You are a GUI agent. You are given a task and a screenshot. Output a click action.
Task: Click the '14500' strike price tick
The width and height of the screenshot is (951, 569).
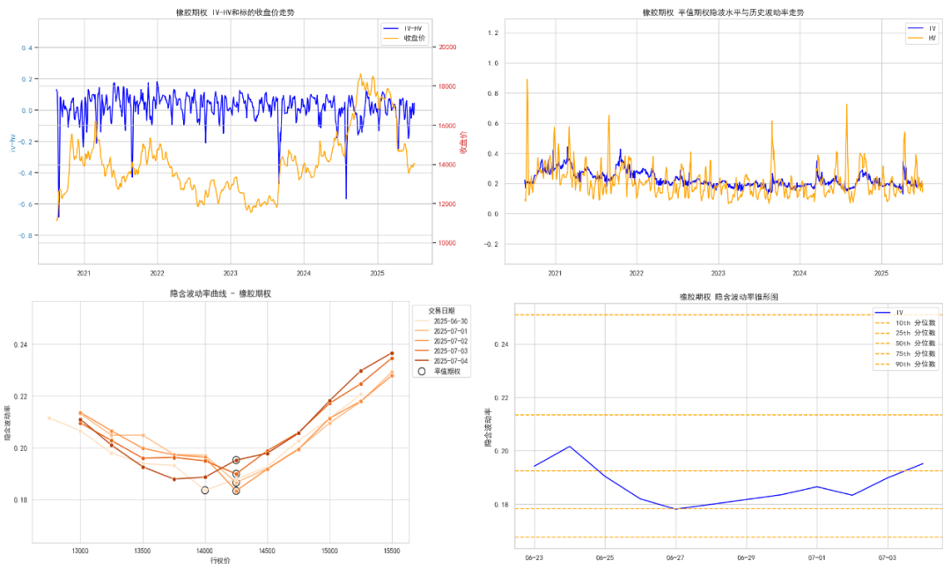(267, 551)
